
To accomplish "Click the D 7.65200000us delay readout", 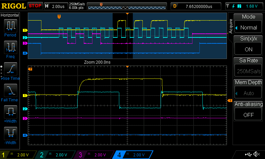I will pyautogui.click(x=196, y=6).
